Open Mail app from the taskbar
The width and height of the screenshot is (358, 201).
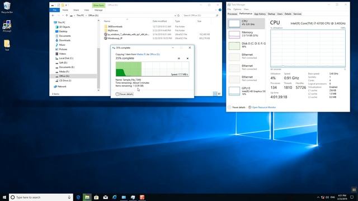106,197
